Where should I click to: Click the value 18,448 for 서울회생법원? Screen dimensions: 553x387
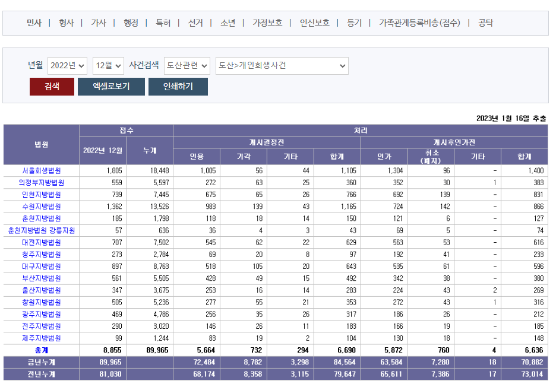159,170
